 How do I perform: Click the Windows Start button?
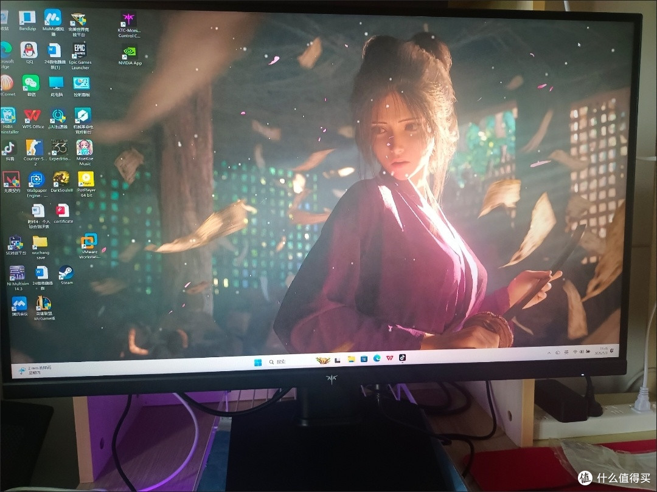(x=258, y=362)
